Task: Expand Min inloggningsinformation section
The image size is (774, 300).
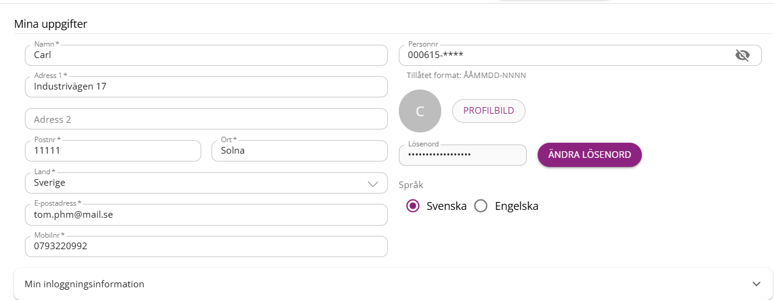Action: click(388, 284)
